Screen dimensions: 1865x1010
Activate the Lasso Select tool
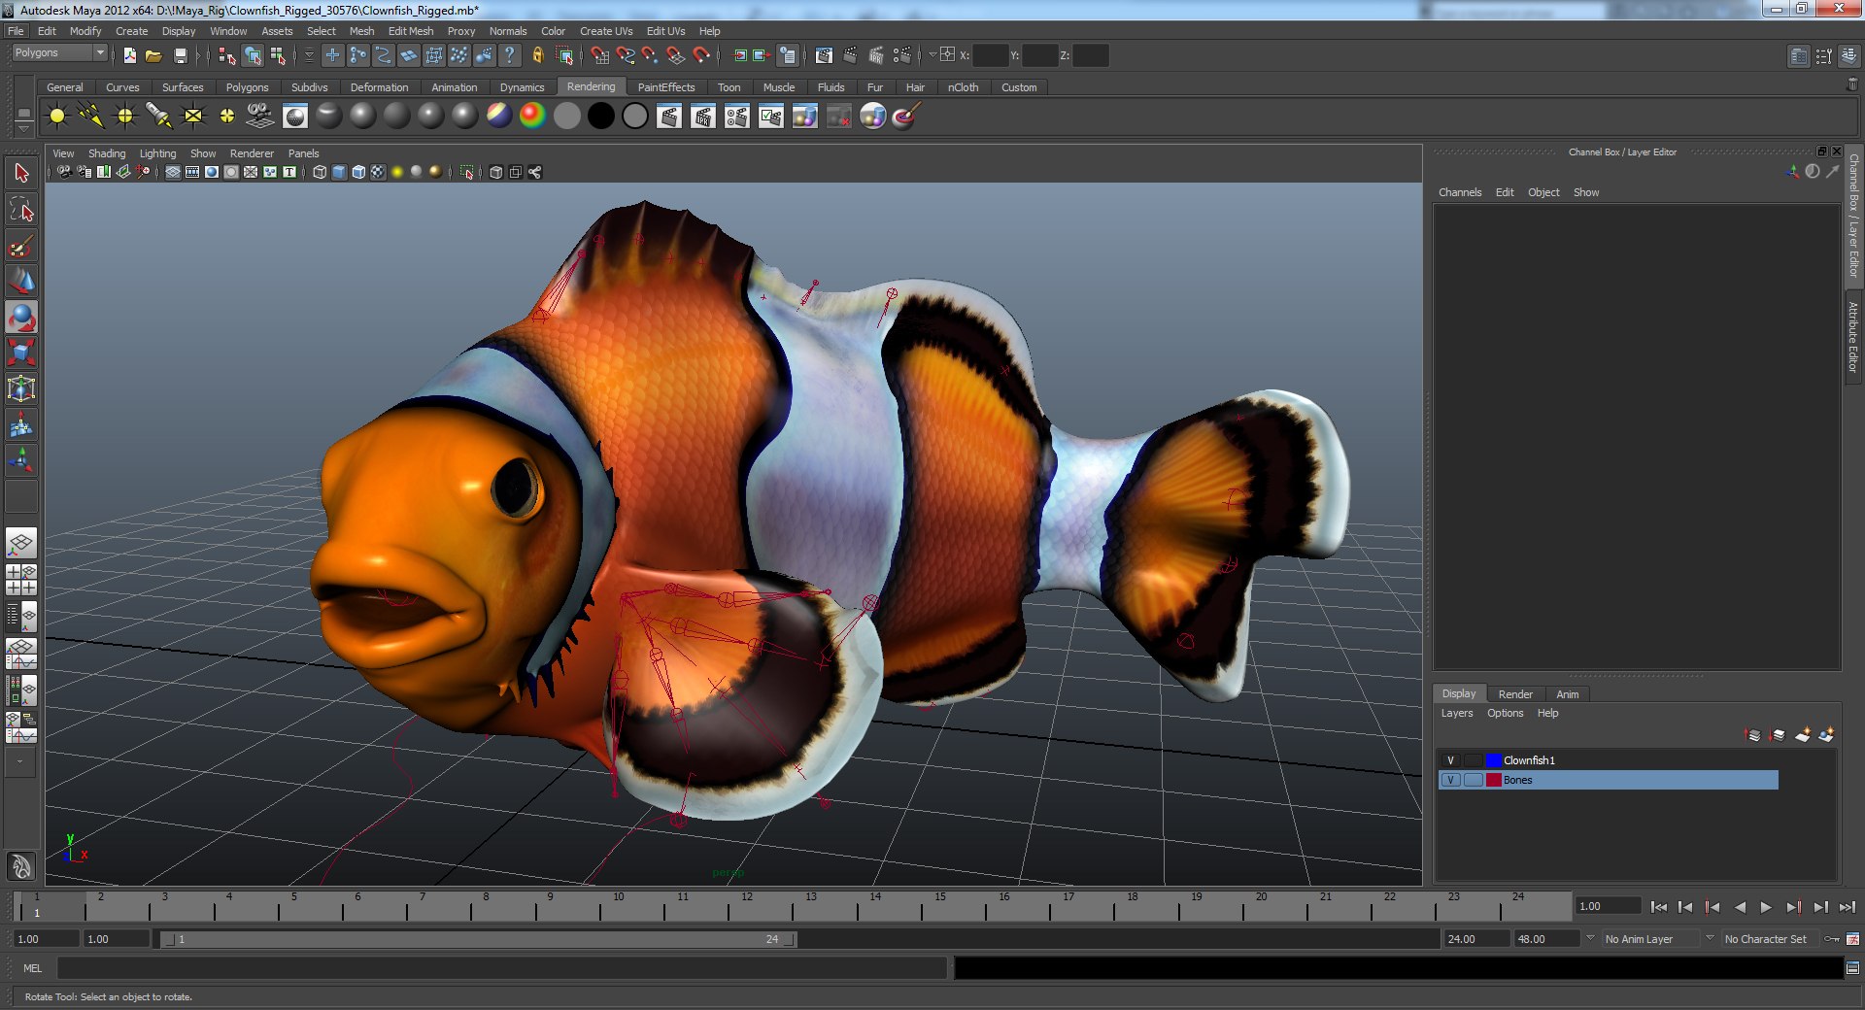tap(21, 210)
